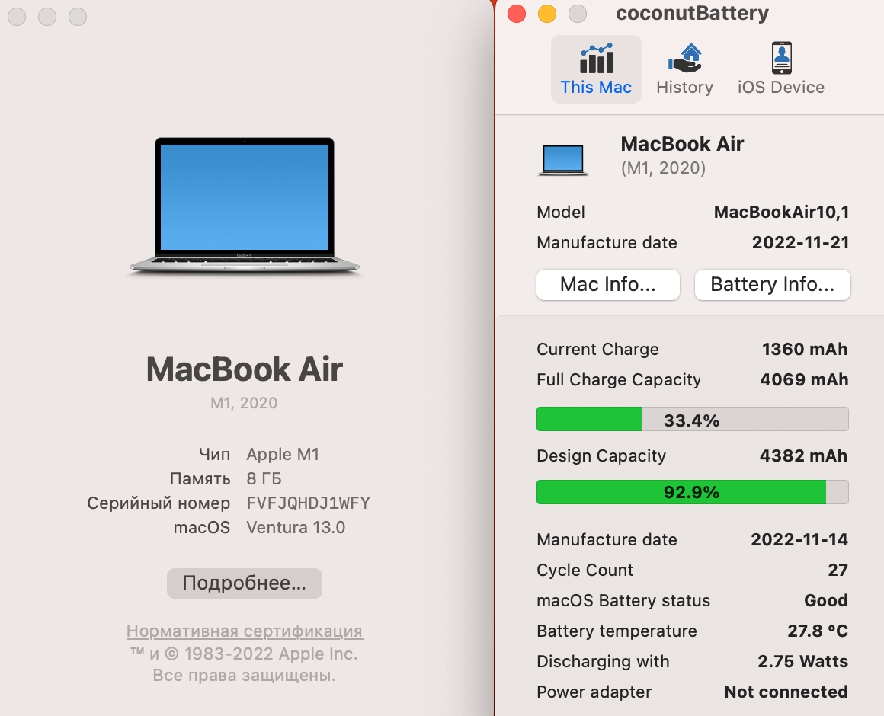The image size is (884, 716).
Task: Click the Серийный номер label
Action: click(x=159, y=503)
